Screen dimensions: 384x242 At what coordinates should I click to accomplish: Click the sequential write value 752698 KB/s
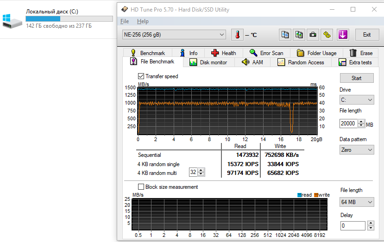pyautogui.click(x=282, y=155)
